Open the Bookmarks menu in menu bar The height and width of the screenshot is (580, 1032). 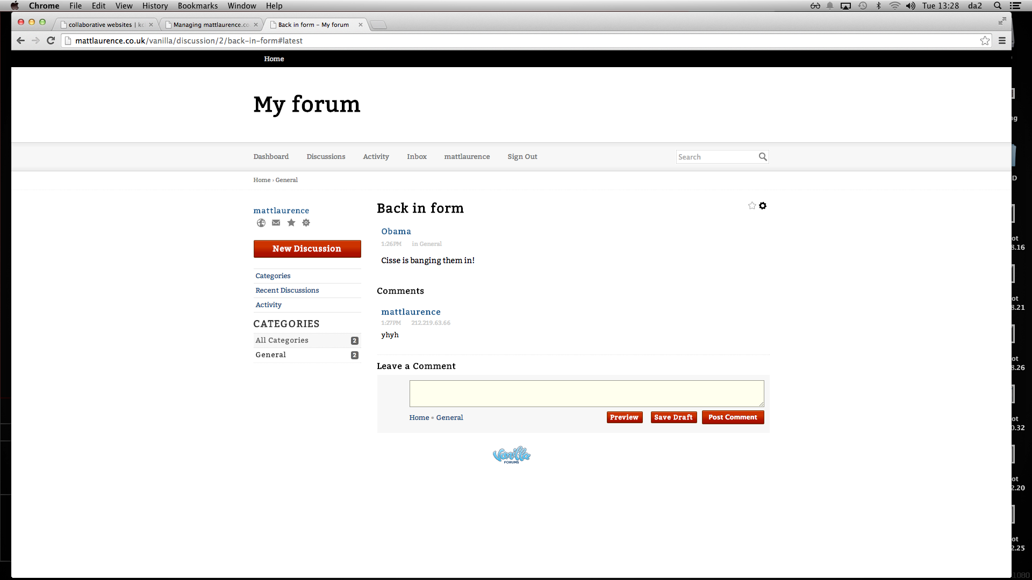(x=197, y=6)
